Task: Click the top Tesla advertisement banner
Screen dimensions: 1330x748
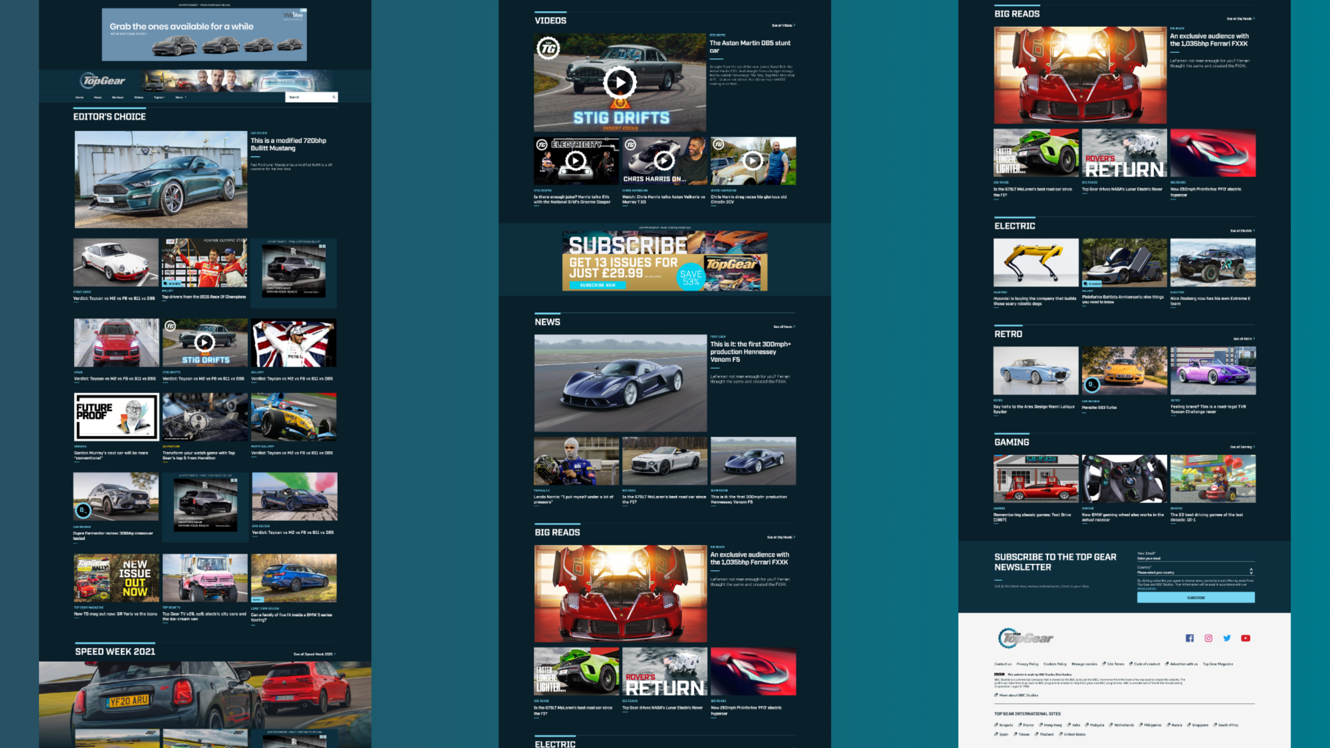Action: point(204,34)
